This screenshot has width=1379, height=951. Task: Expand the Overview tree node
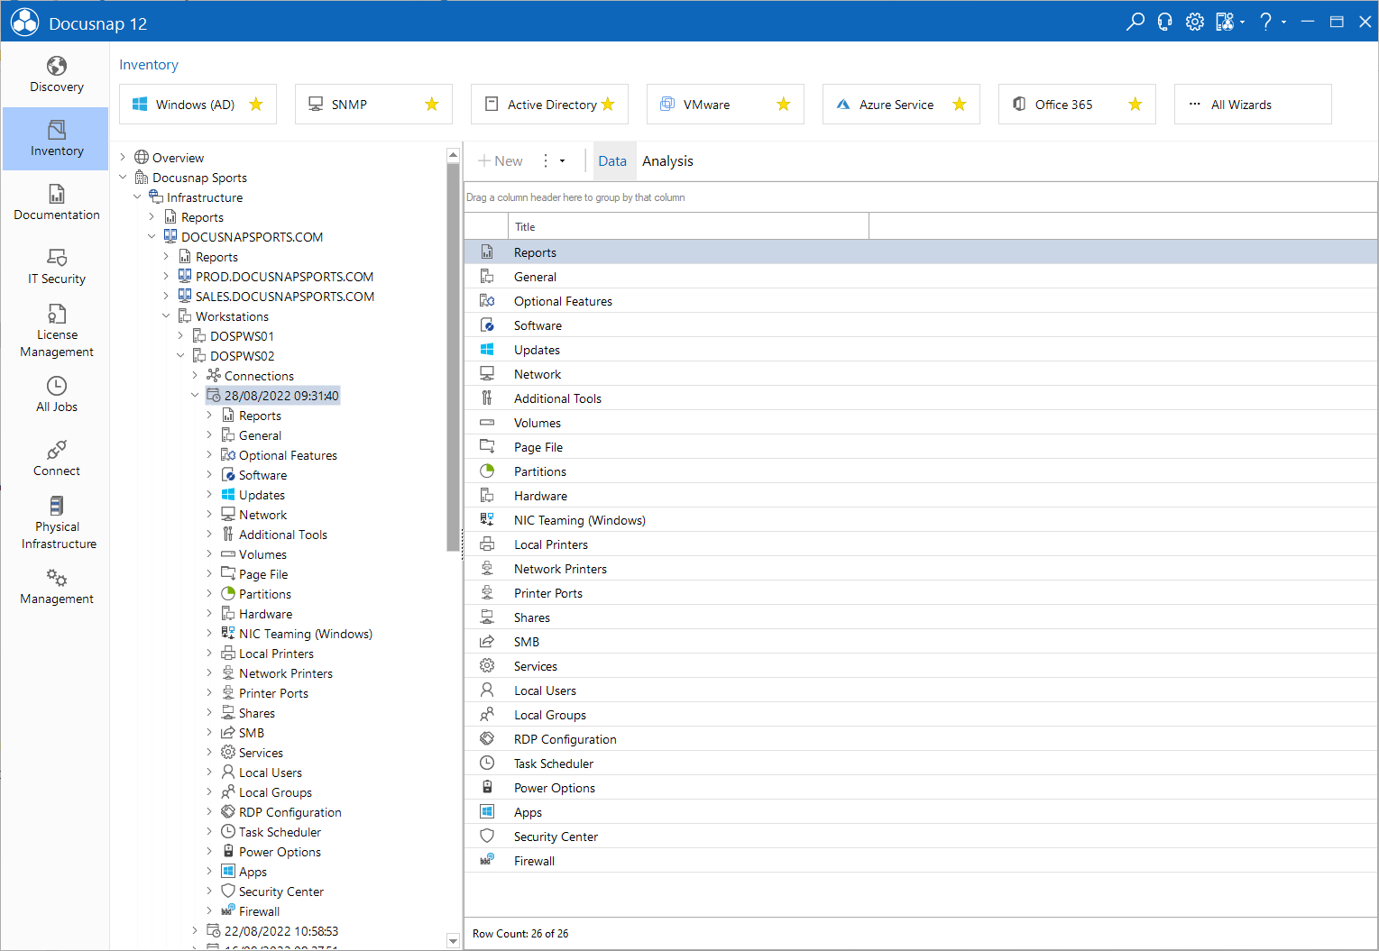(124, 158)
